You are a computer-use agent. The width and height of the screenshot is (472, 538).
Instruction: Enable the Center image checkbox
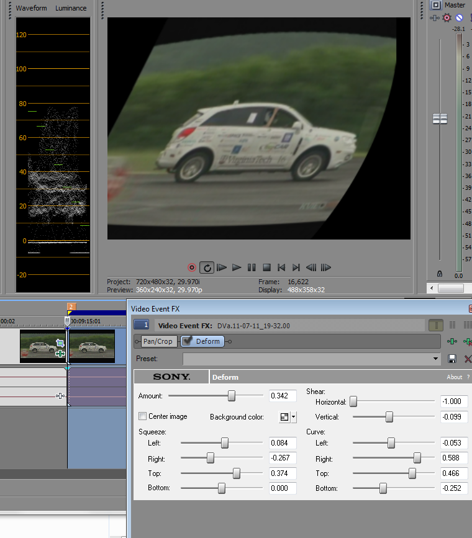143,416
